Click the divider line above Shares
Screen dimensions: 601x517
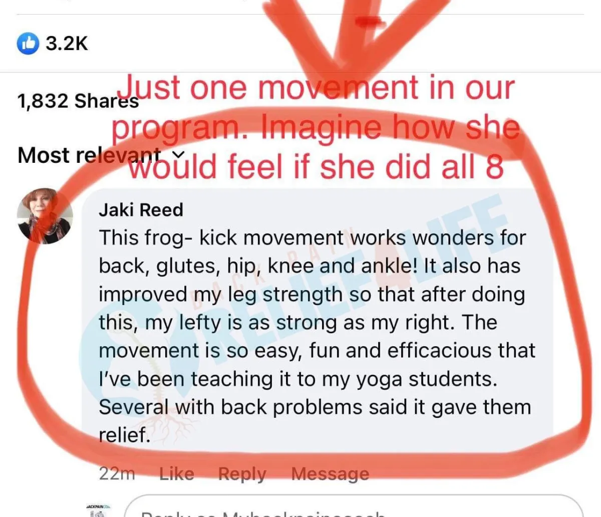[x=300, y=72]
